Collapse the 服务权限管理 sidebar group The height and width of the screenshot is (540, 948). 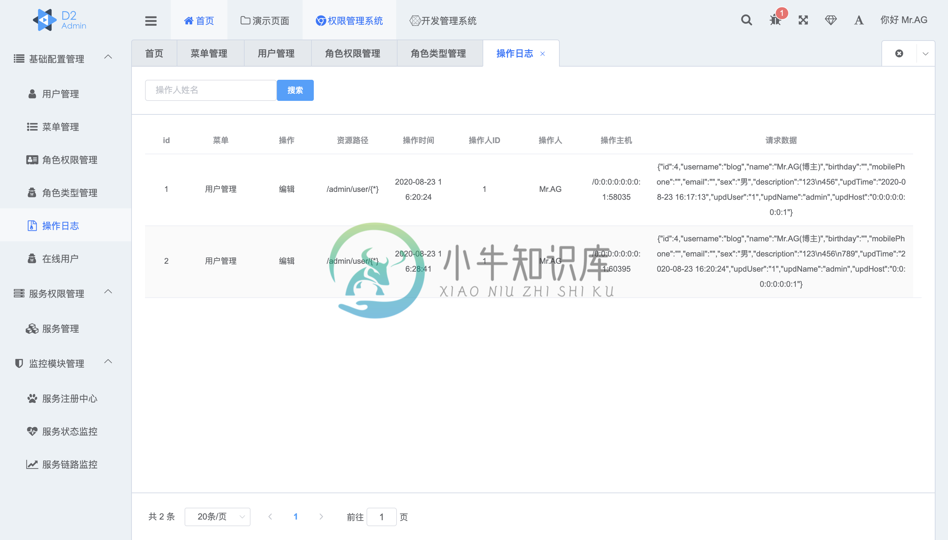[x=108, y=291]
